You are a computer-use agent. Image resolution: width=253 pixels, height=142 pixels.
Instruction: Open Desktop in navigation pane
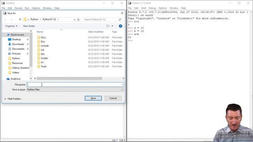[16, 39]
